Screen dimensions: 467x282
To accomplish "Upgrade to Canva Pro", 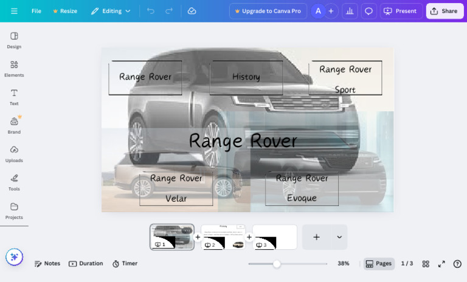I will (x=268, y=11).
